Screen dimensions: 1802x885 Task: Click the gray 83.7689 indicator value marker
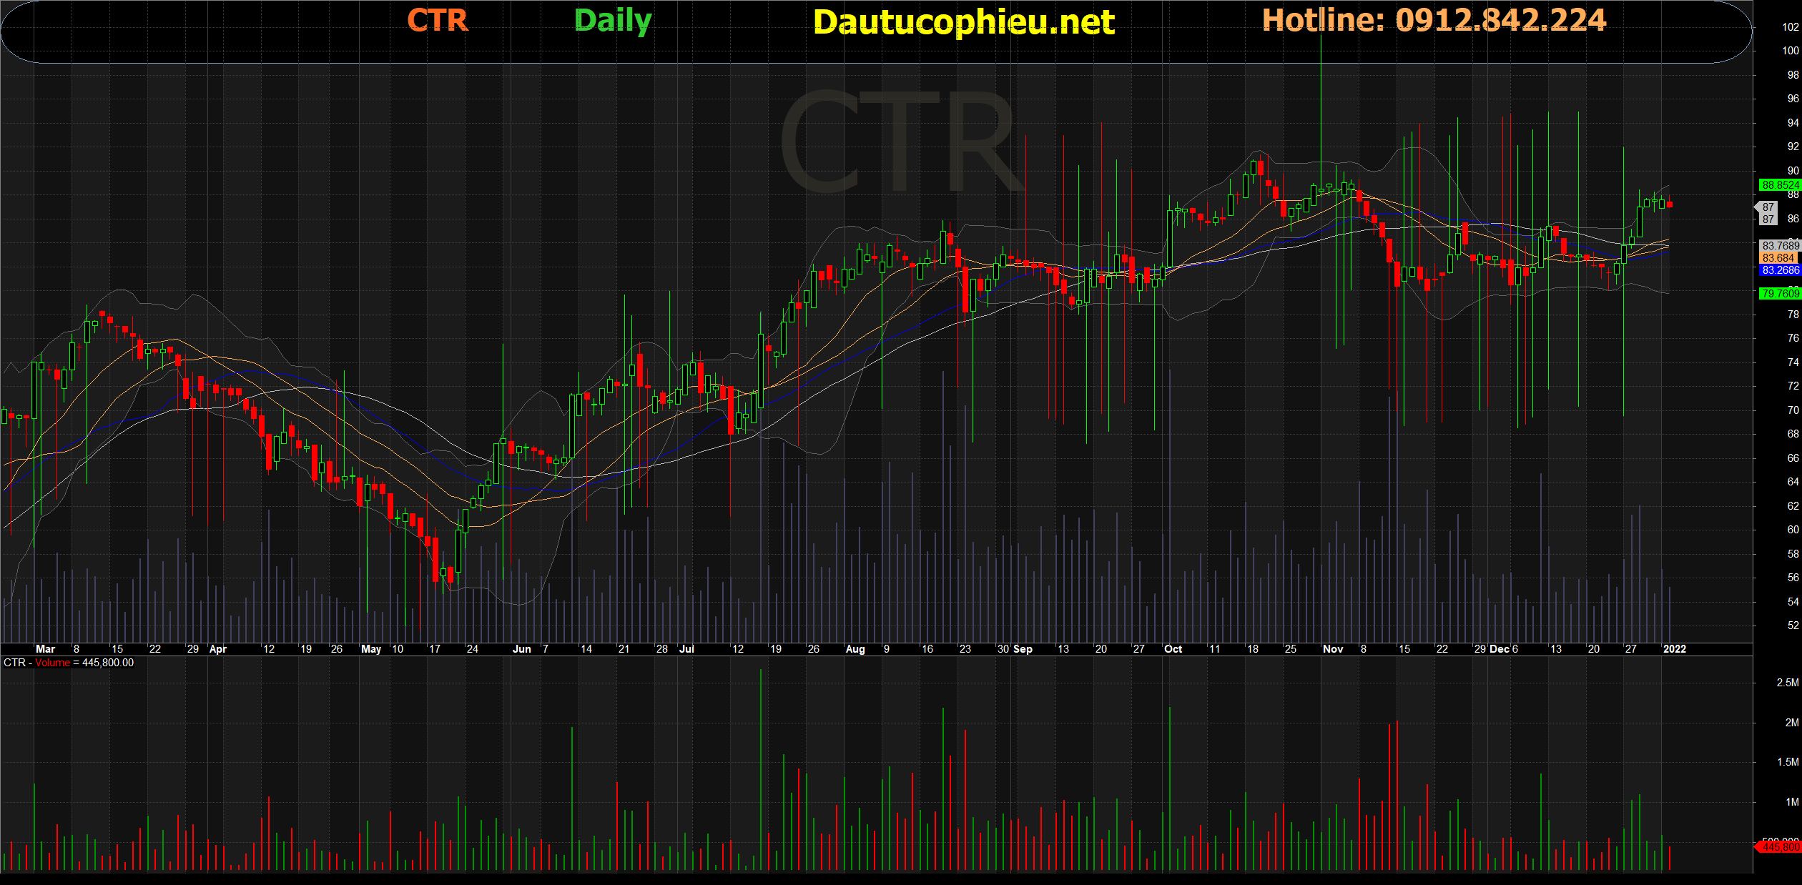point(1779,246)
